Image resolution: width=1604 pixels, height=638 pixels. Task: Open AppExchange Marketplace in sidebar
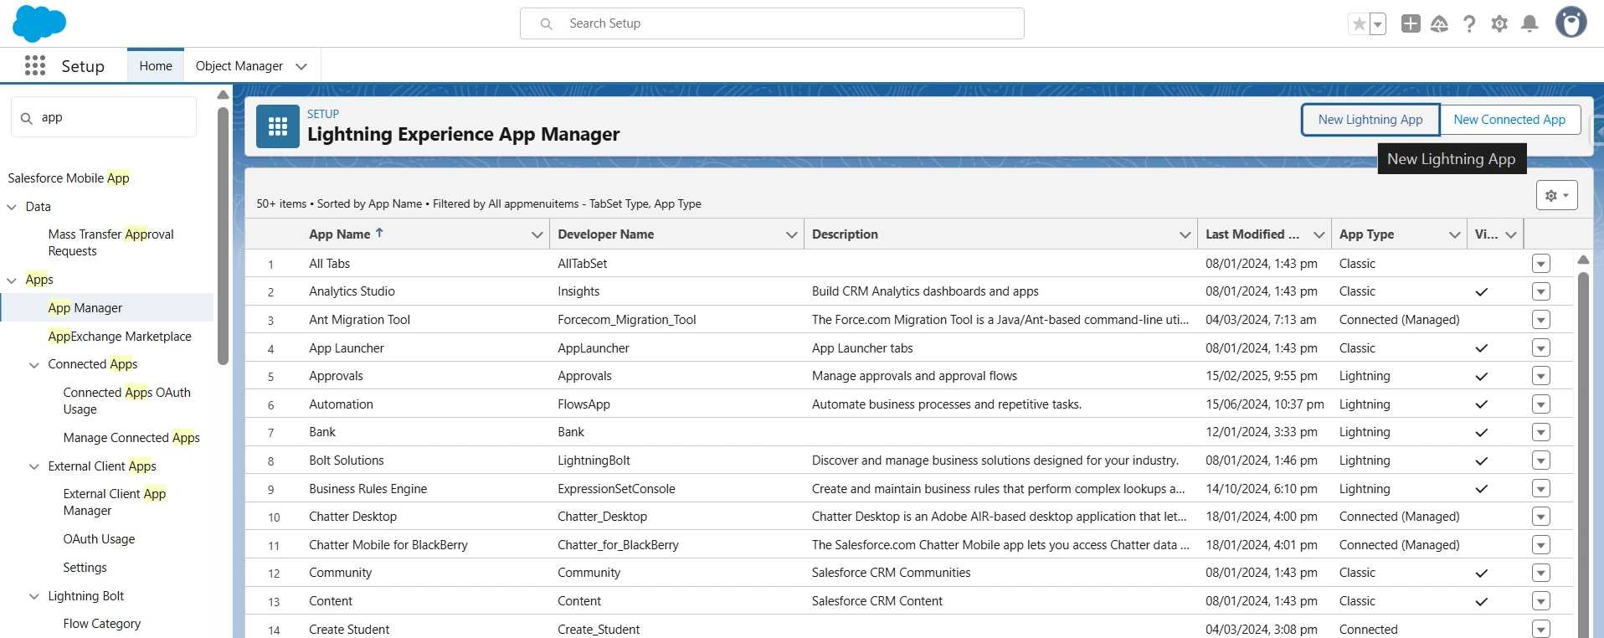pos(120,337)
